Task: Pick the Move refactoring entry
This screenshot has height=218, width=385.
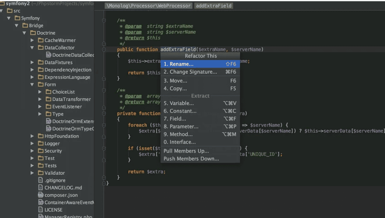Action: click(x=200, y=81)
